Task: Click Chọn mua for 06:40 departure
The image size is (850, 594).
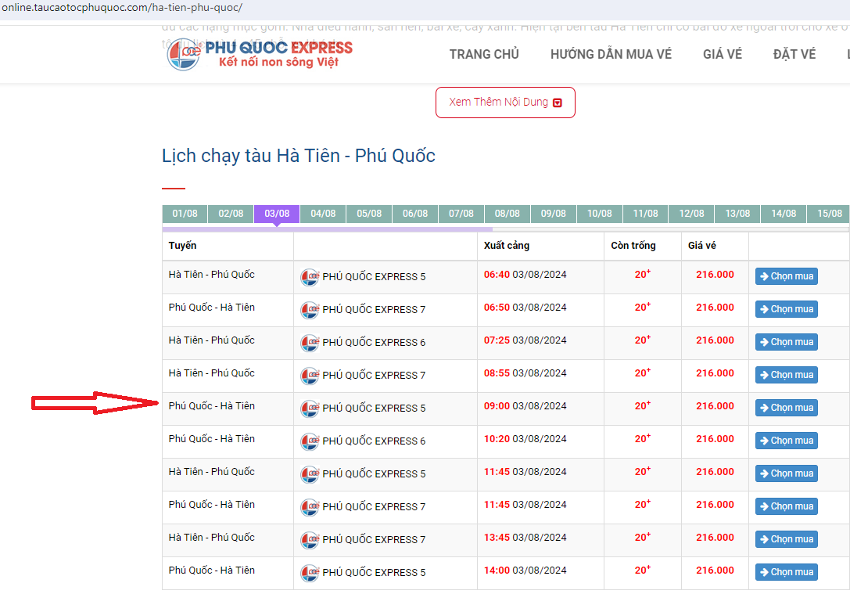Action: pos(787,276)
